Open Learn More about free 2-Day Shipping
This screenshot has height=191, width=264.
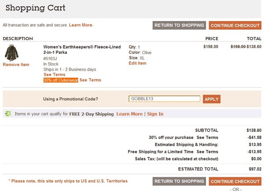tap(129, 114)
